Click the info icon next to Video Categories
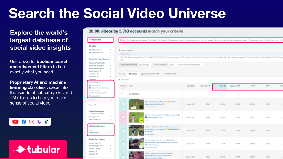This screenshot has height=159, width=283. click(103, 82)
